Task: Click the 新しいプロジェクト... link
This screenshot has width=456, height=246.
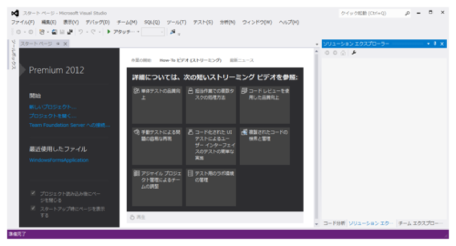Action: pos(53,107)
